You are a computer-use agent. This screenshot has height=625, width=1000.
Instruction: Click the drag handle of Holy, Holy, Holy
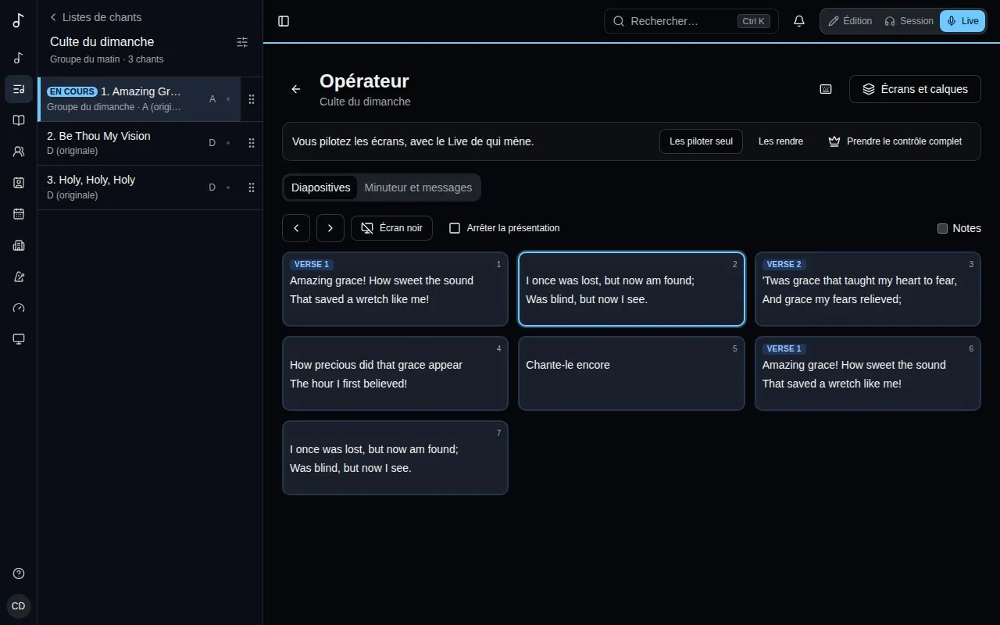(252, 187)
